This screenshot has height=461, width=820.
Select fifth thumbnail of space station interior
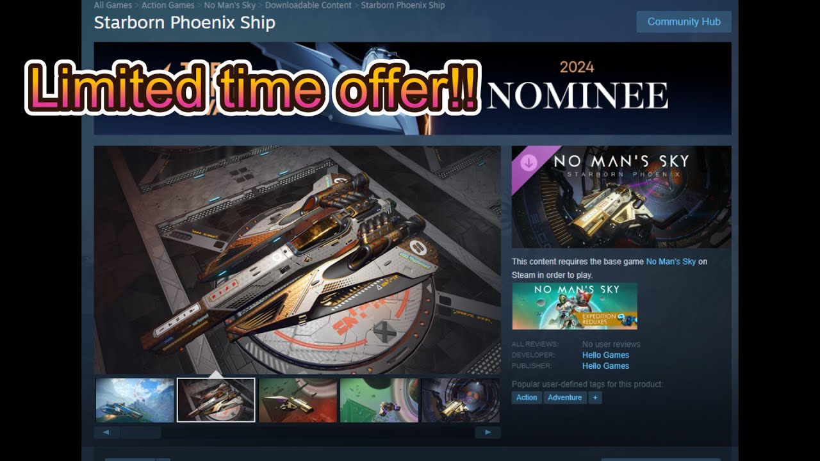point(461,400)
